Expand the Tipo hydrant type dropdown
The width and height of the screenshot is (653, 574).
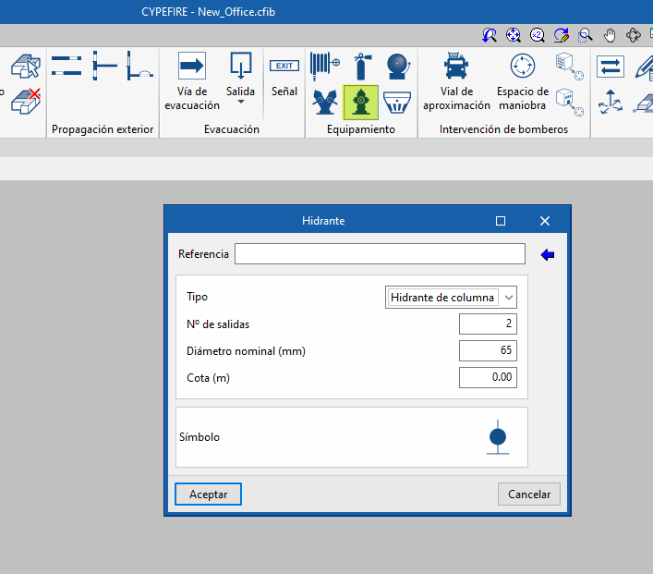coord(507,298)
